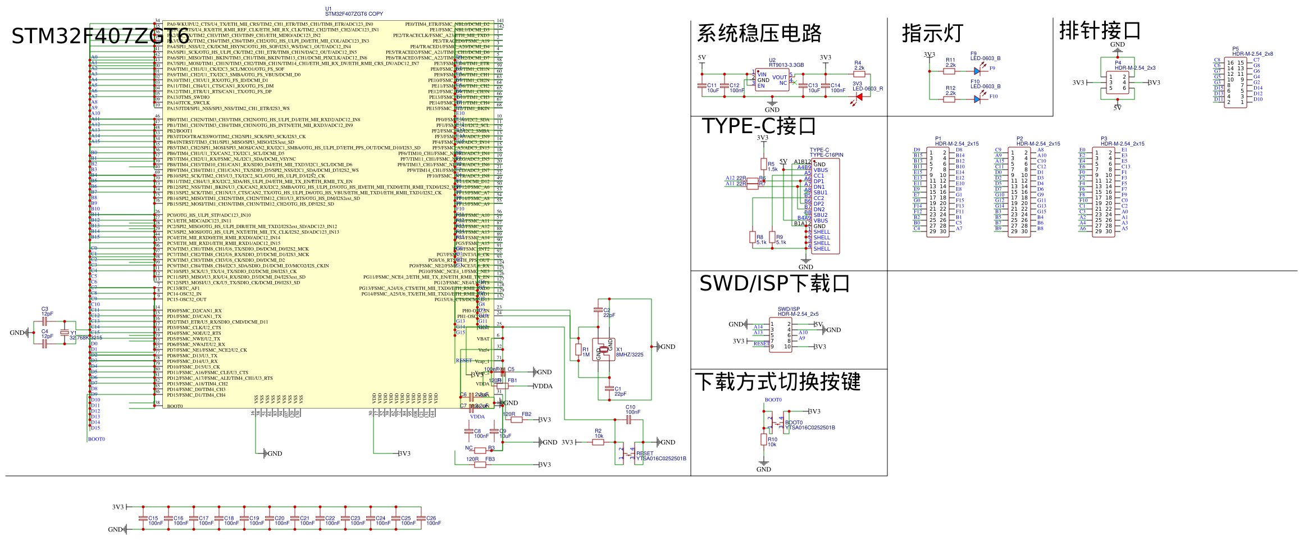Select the 5V label in regulator input
1303x540 pixels.
point(702,57)
